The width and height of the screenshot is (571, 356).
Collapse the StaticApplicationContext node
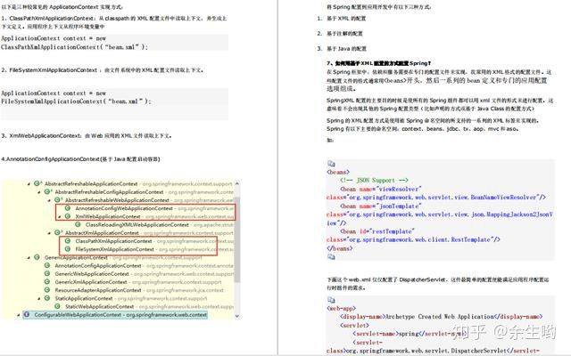click(x=39, y=299)
